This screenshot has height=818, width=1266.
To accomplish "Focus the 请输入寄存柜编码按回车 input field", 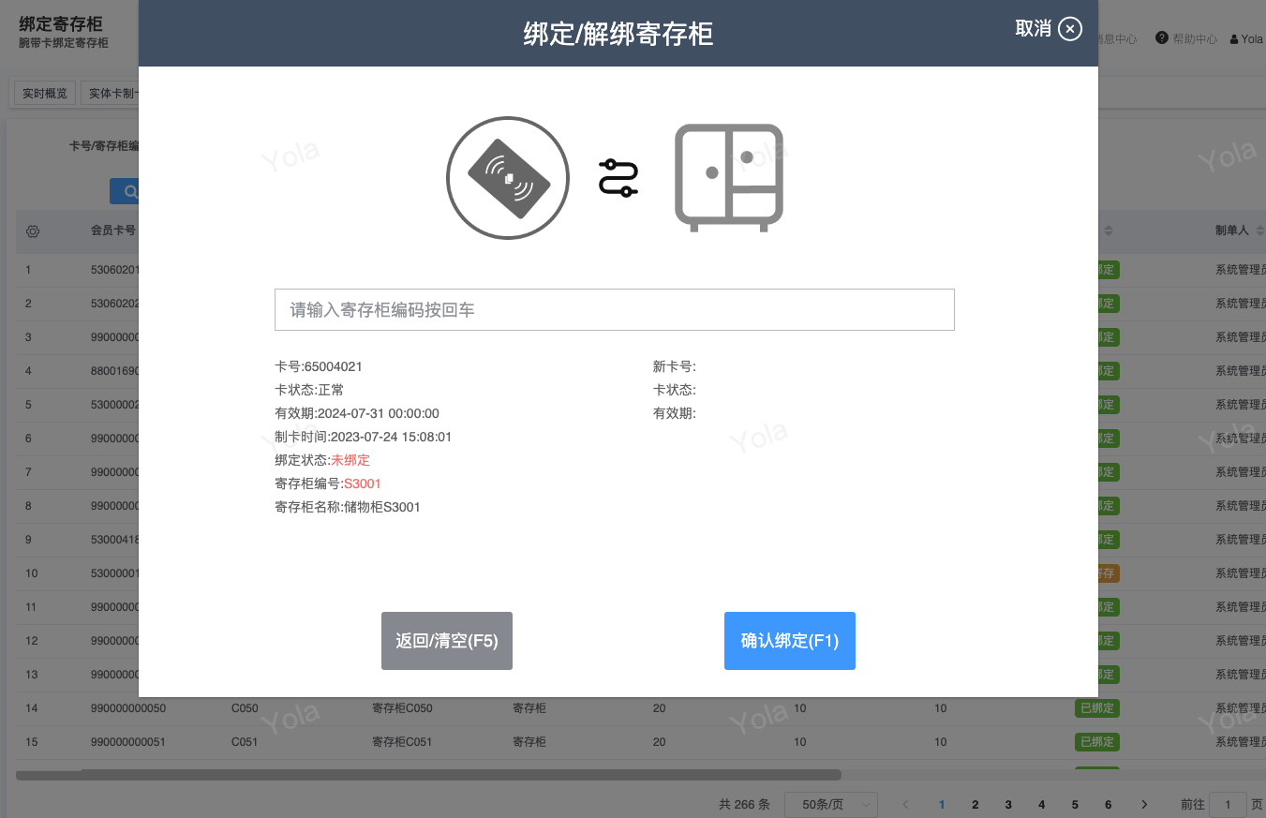I will click(x=615, y=310).
